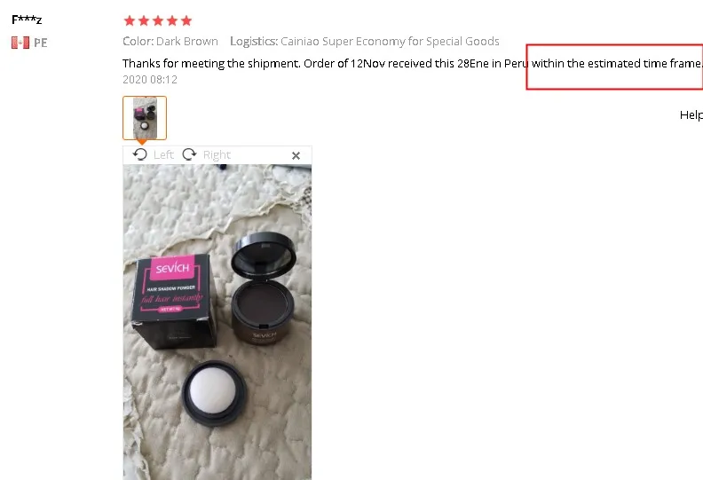Viewport: 703px width, 480px height.
Task: Click the Helpful link at right edge
Action: click(x=691, y=115)
